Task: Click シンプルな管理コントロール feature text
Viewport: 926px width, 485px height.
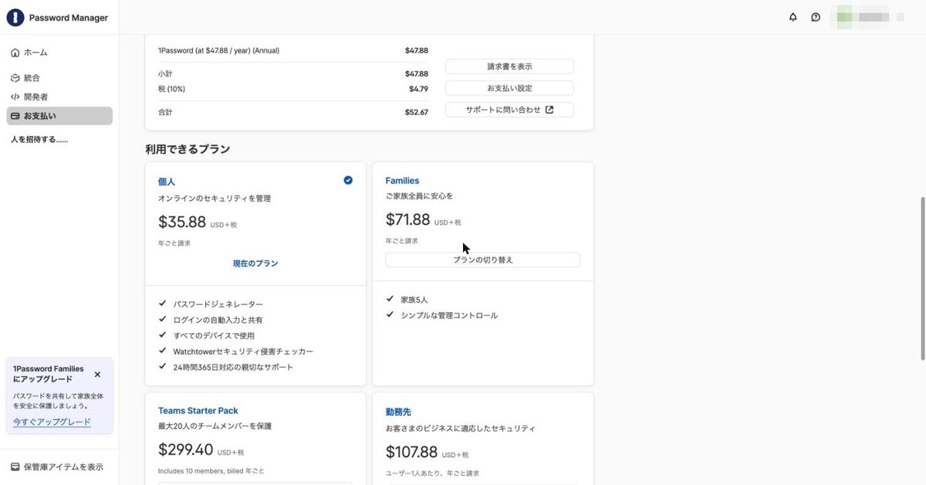Action: click(449, 315)
